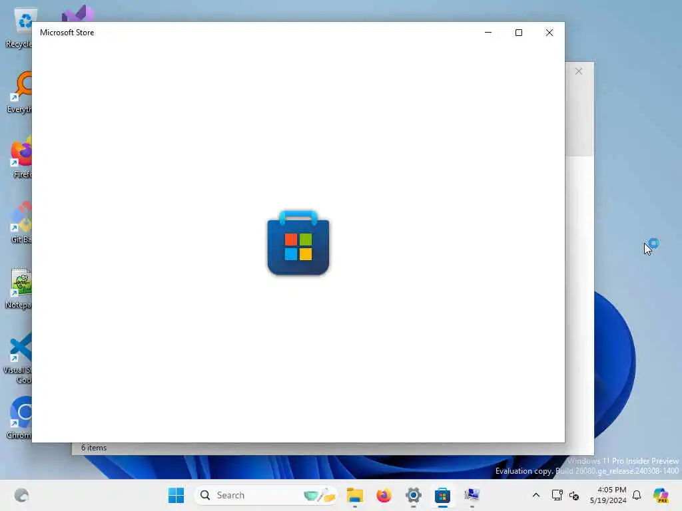Select the Microsoft Store taskbar icon
This screenshot has width=682, height=511.
(x=442, y=495)
